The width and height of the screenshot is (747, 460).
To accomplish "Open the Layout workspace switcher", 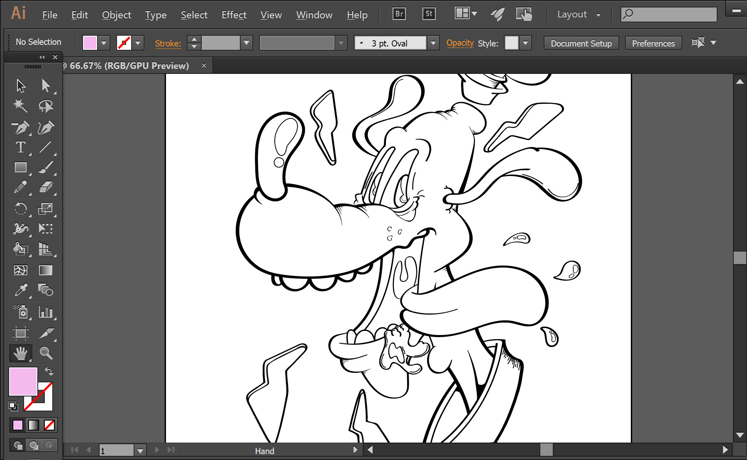I will tap(579, 15).
